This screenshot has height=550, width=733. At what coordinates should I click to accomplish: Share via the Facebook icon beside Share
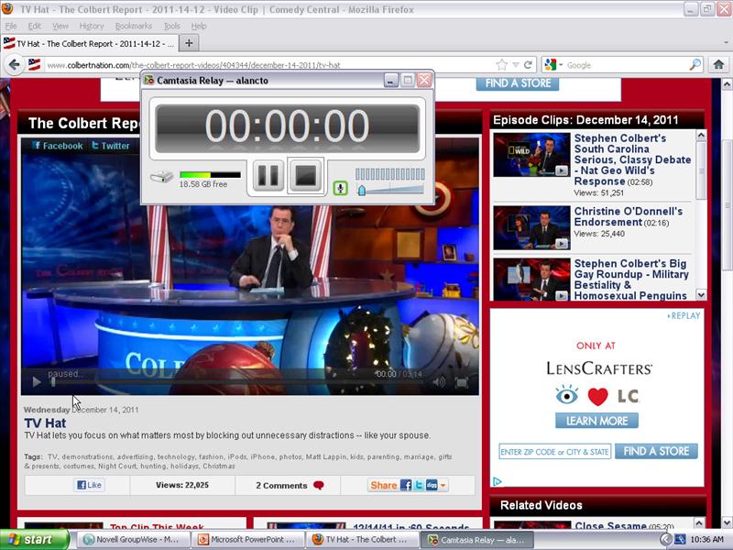pyautogui.click(x=406, y=486)
